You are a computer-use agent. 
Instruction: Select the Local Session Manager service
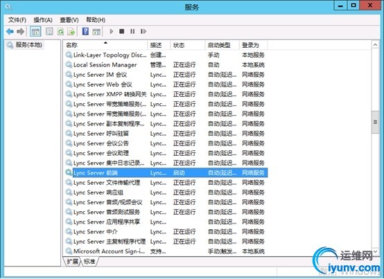pos(166,65)
